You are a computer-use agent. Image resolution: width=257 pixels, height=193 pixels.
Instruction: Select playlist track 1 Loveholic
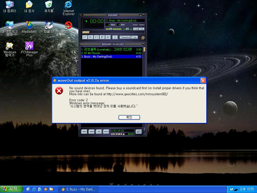pos(111,50)
